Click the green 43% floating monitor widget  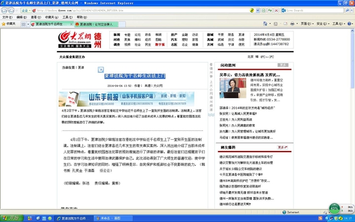coord(334,208)
